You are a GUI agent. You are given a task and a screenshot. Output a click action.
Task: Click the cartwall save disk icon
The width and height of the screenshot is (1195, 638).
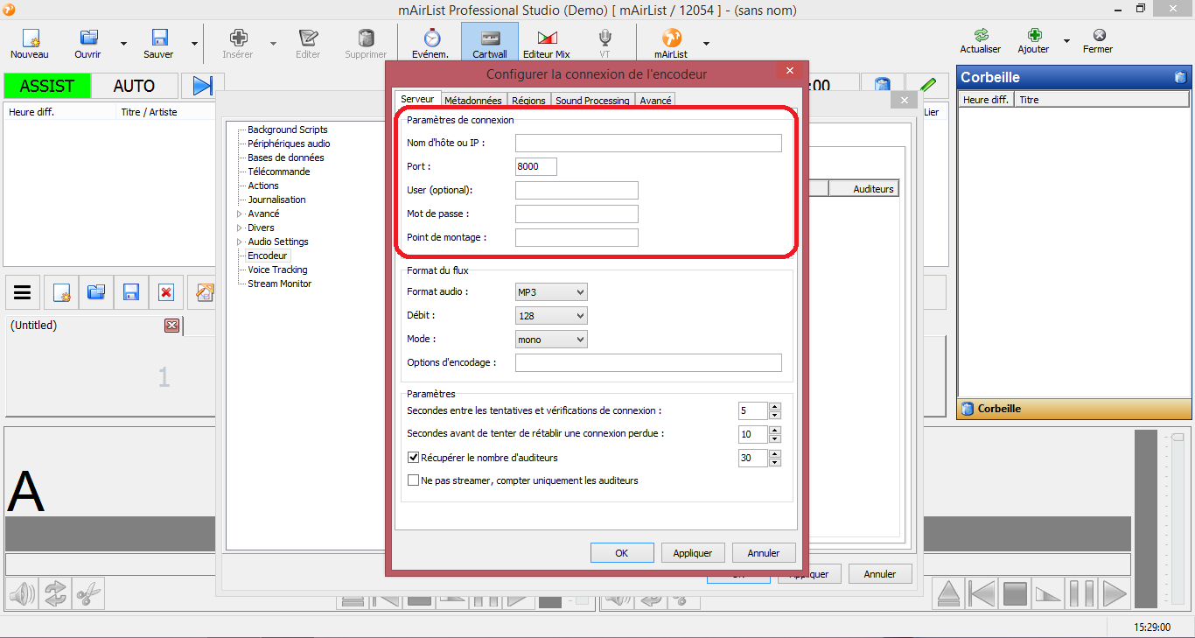point(131,292)
